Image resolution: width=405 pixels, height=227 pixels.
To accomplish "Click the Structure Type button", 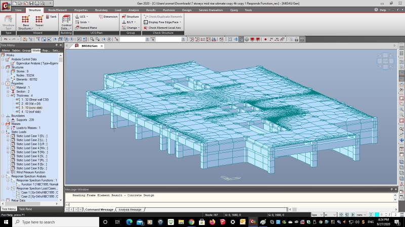I will [8, 22].
